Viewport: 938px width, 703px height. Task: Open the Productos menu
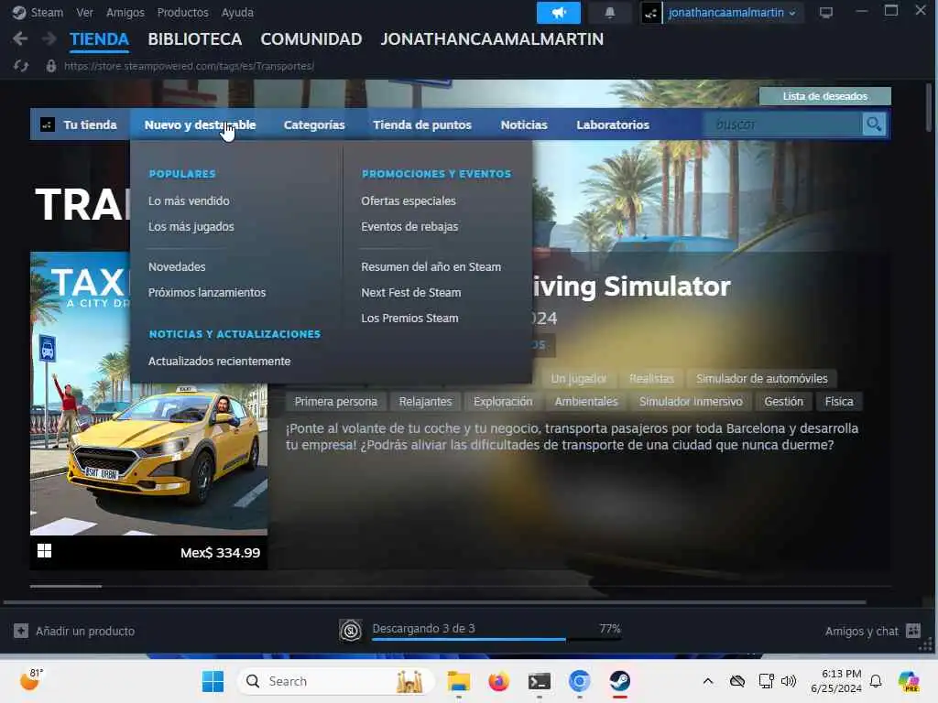click(182, 13)
